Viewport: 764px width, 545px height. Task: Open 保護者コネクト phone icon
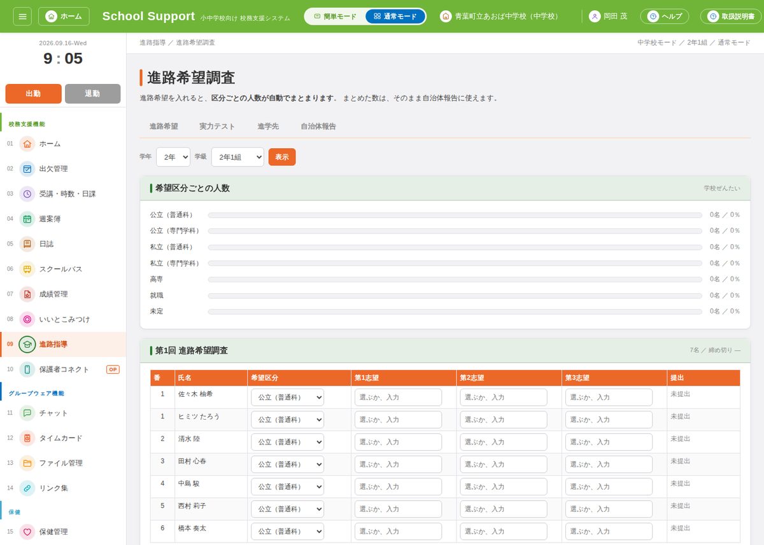click(x=27, y=369)
